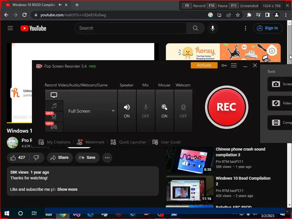Screen dimensions: 292x219
Task: Select the audio-only music note mode
Action: pyautogui.click(x=54, y=106)
